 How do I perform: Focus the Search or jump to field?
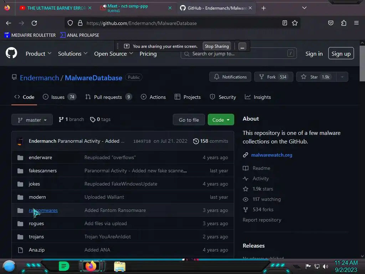pyautogui.click(x=238, y=54)
